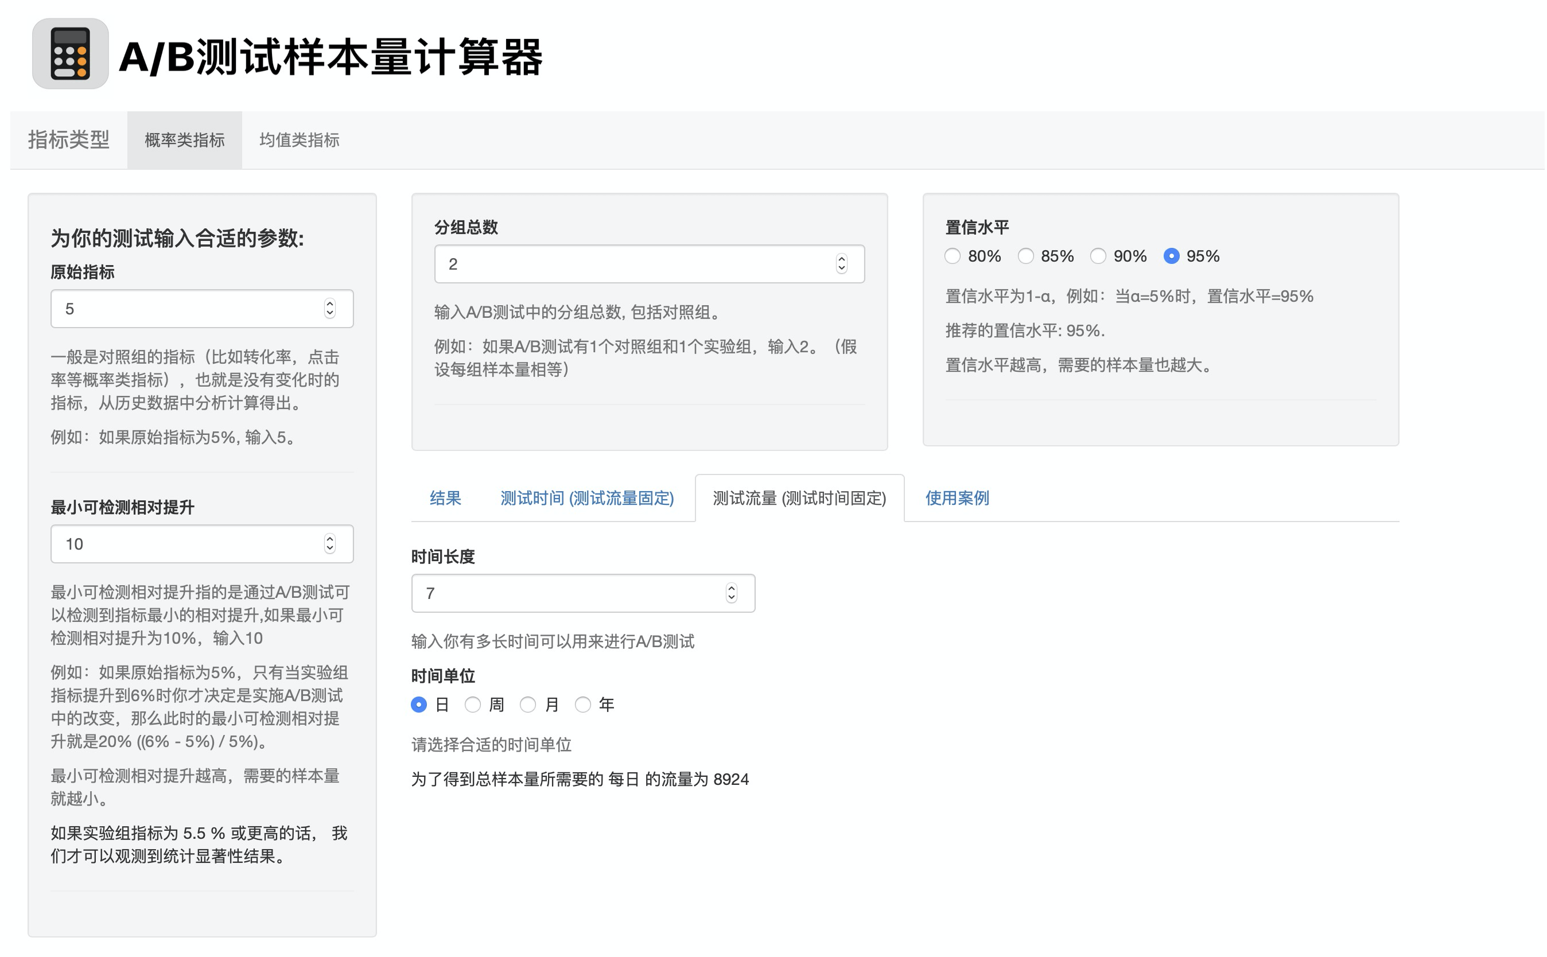1547x957 pixels.
Task: Choose 年 as the time unit
Action: [582, 704]
